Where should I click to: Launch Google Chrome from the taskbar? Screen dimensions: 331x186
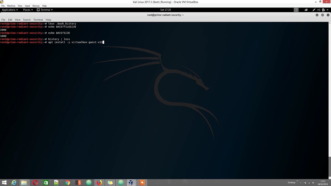pos(67,183)
